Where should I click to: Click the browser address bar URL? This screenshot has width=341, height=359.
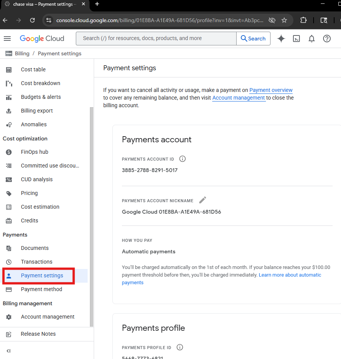pos(160,20)
